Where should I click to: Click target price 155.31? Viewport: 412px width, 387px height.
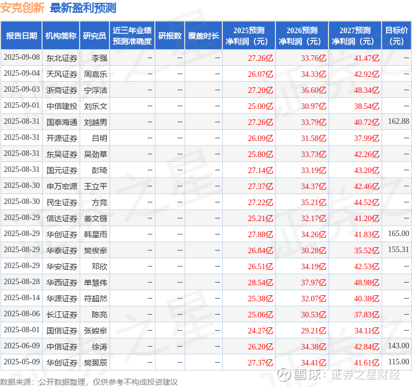399,249
